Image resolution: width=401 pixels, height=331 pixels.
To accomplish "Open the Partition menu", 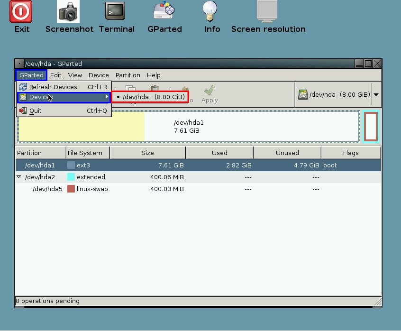I will coord(128,75).
